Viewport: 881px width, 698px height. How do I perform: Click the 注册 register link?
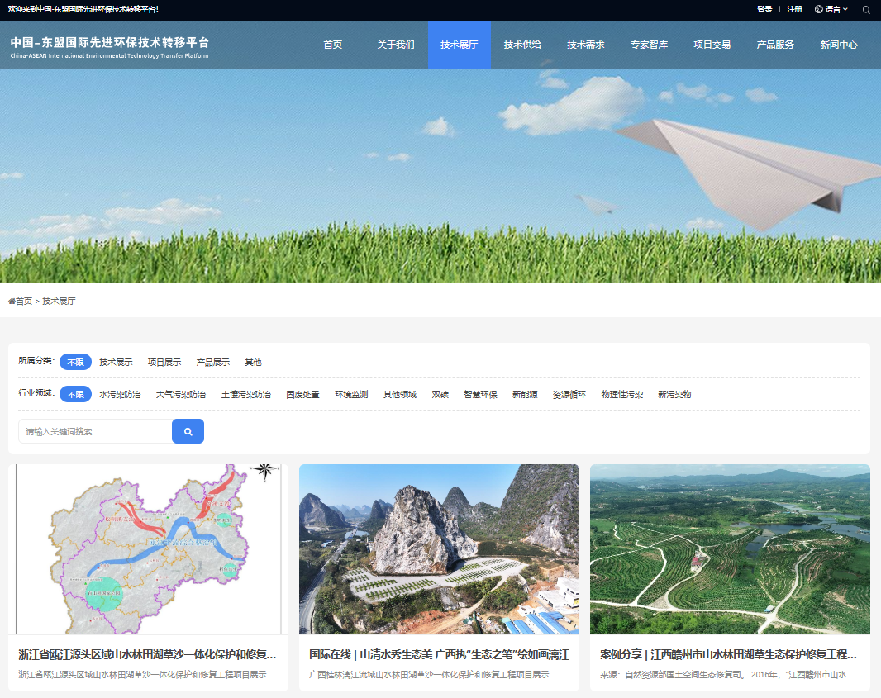(794, 10)
